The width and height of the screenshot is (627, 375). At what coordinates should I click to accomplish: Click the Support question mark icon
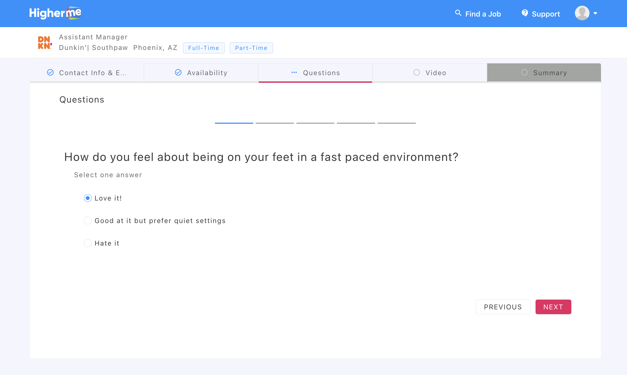[525, 13]
